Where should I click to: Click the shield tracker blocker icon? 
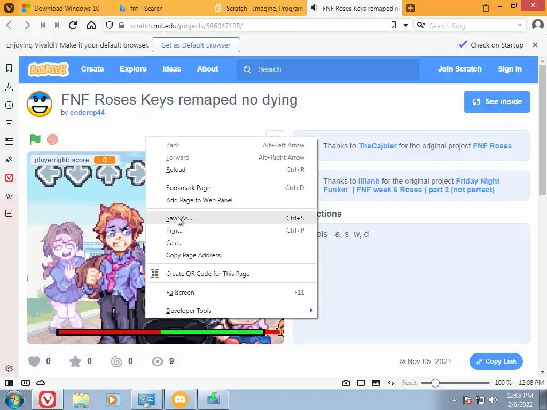tap(110, 26)
